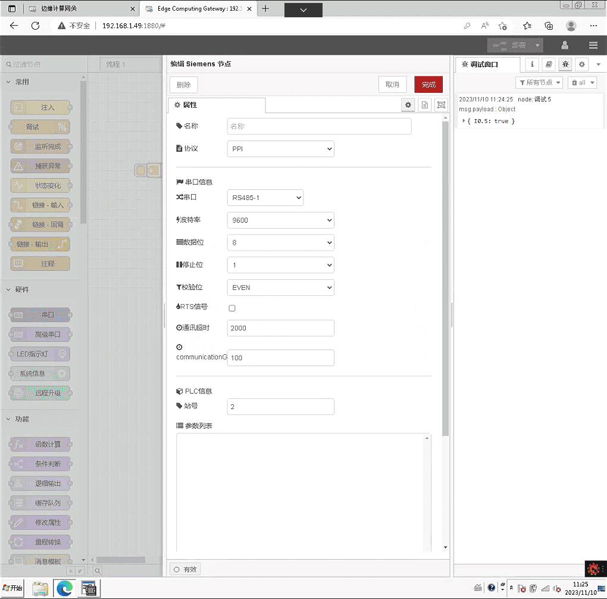The image size is (607, 599).
Task: Select the 属性 tab in editor
Action: [x=217, y=105]
